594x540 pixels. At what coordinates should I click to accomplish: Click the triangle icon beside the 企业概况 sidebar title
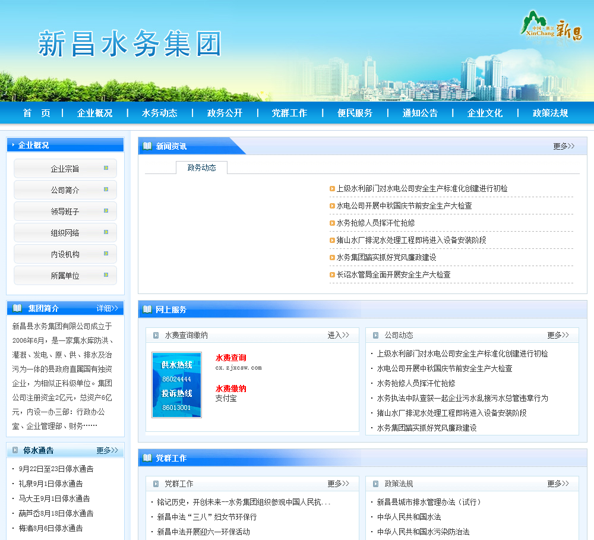click(13, 145)
